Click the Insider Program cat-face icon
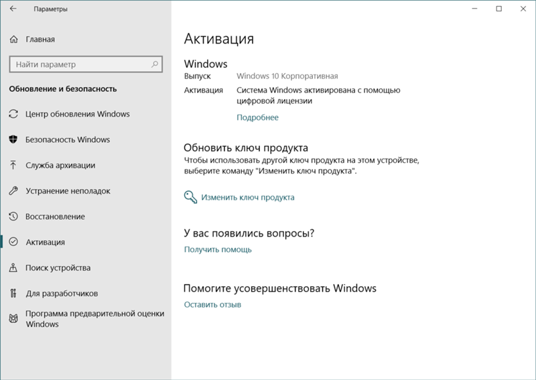 point(13,319)
